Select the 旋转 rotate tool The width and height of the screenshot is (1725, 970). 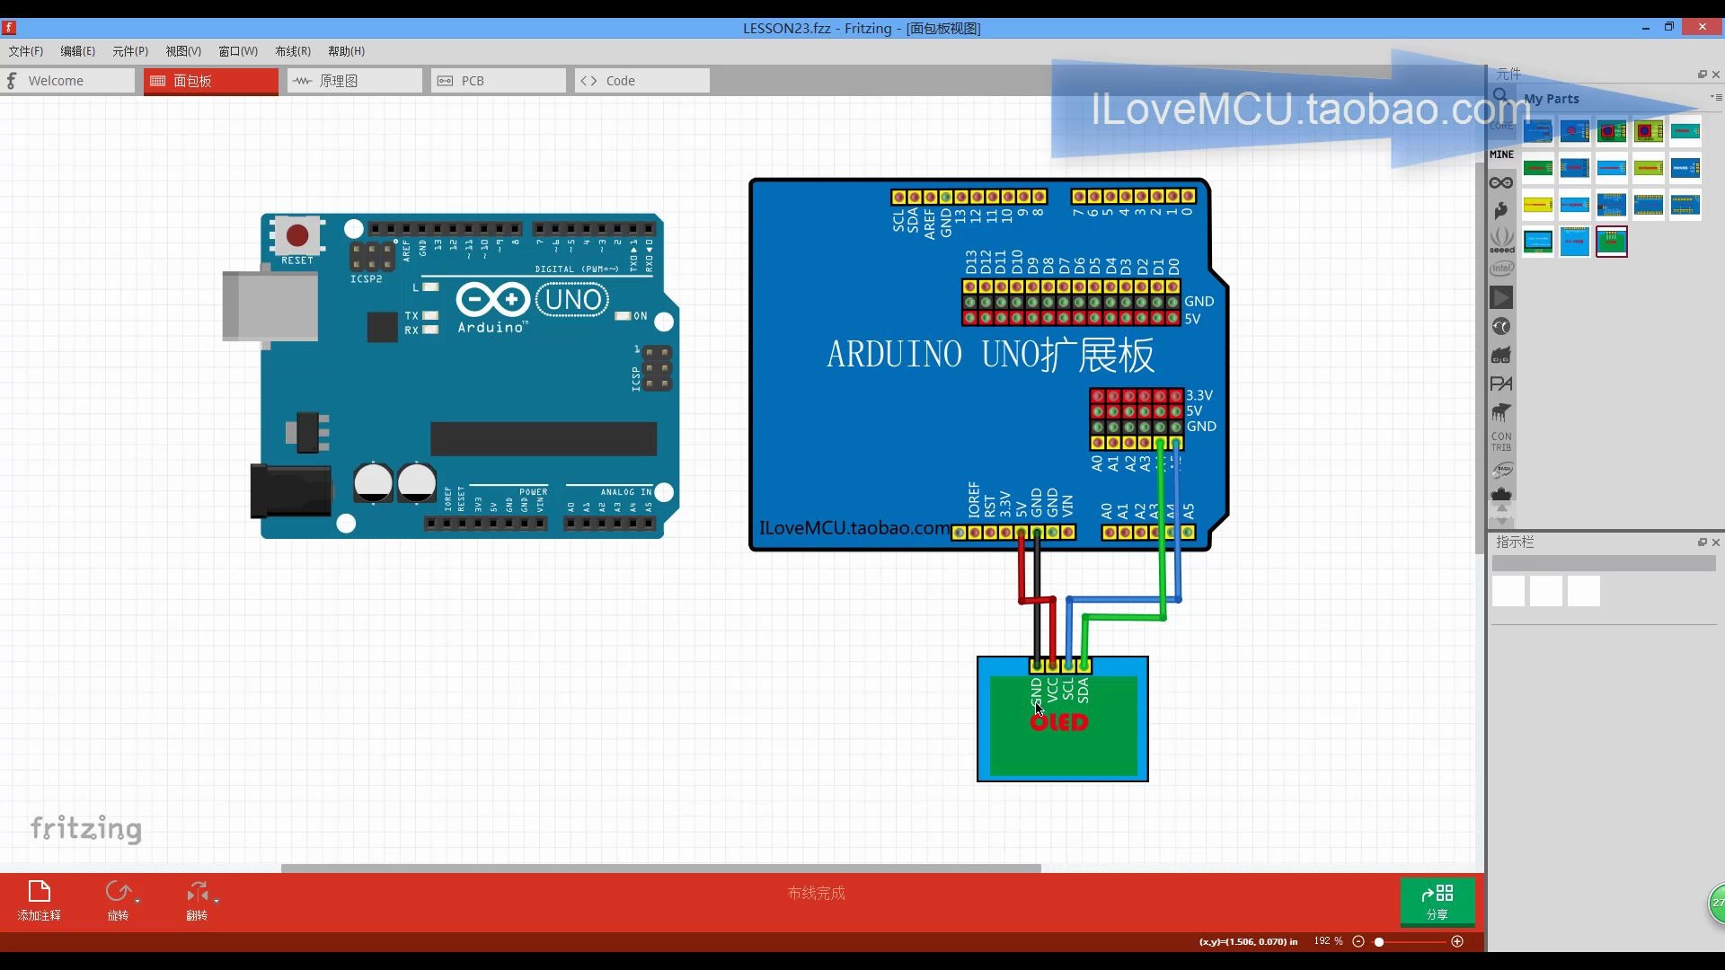coord(119,891)
